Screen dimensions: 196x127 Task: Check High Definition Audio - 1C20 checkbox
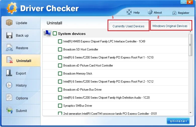pyautogui.click(x=60, y=98)
